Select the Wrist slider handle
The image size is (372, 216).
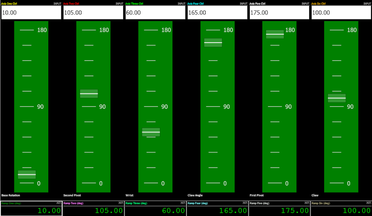[x=151, y=132]
